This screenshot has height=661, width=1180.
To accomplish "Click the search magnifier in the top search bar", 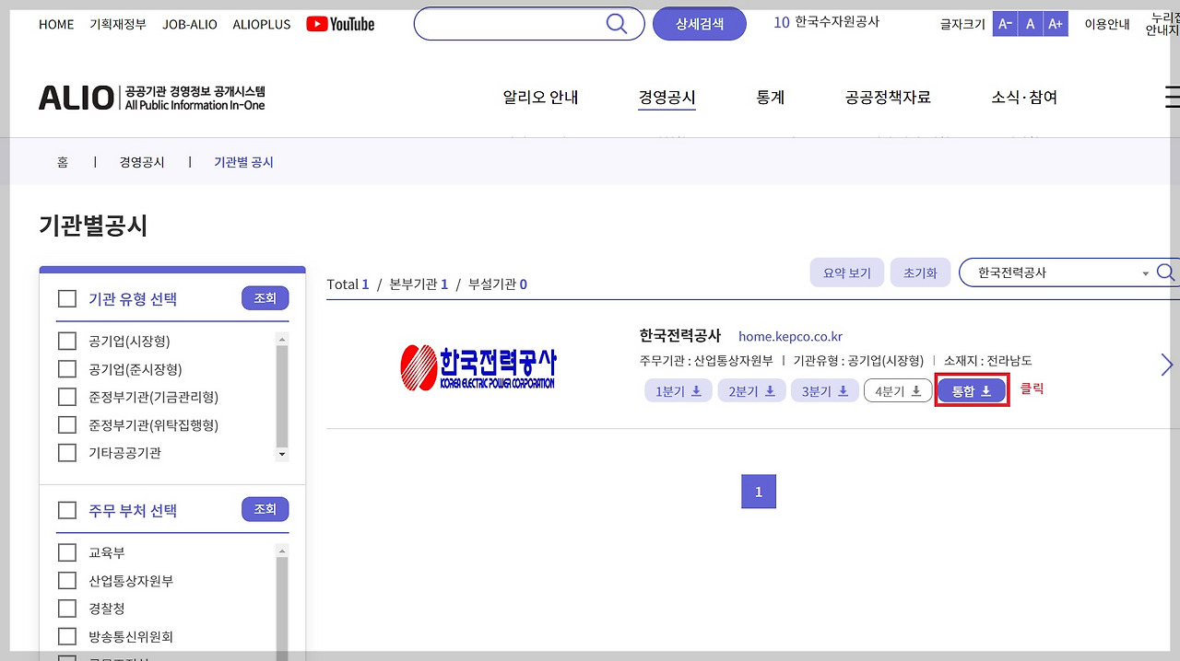I will tap(616, 24).
